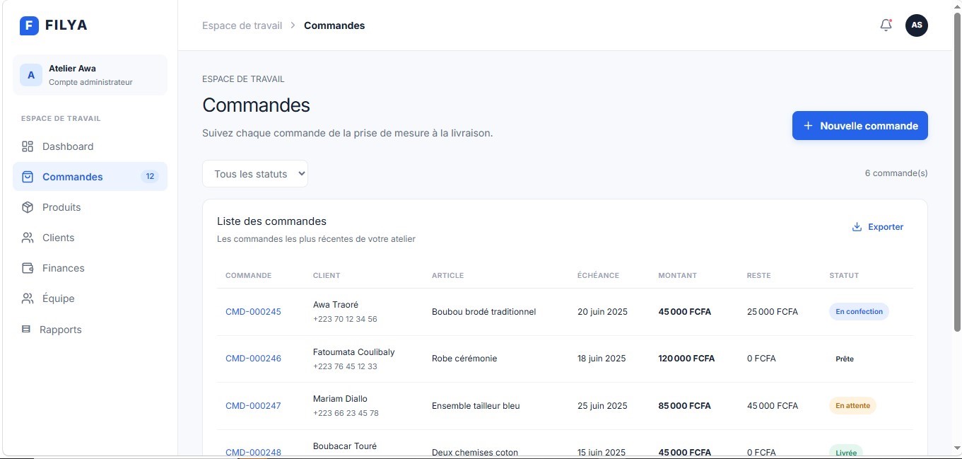Click remaining balance 25 000 FCFA
Screen dimensions: 962x459
coord(773,312)
